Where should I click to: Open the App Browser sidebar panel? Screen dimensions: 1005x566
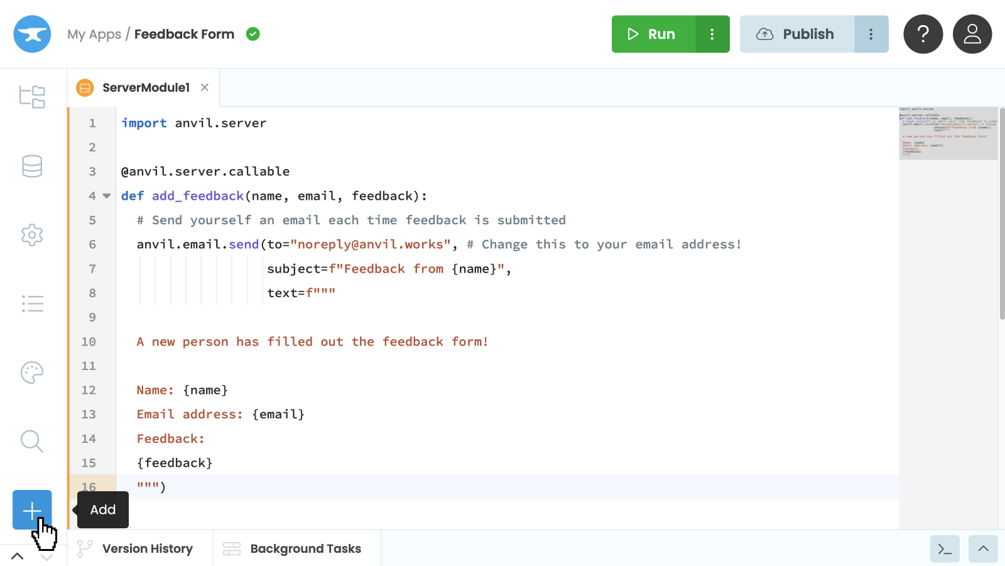(x=32, y=97)
